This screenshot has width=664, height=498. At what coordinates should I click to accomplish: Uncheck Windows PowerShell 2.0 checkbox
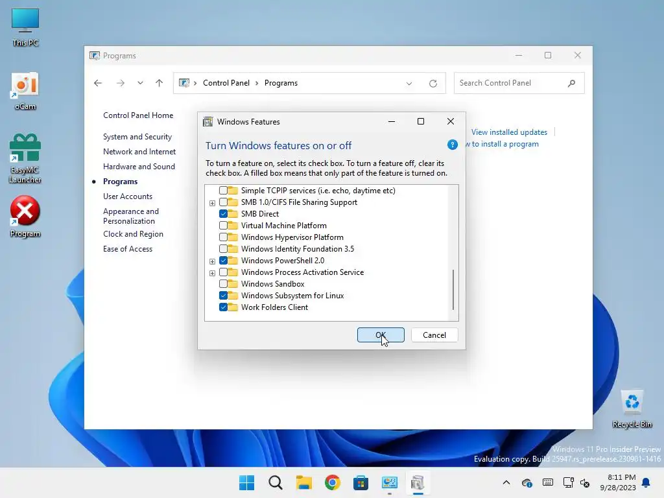pos(223,261)
